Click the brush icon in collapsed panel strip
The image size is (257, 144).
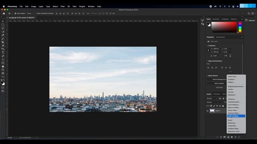pyautogui.click(x=203, y=20)
